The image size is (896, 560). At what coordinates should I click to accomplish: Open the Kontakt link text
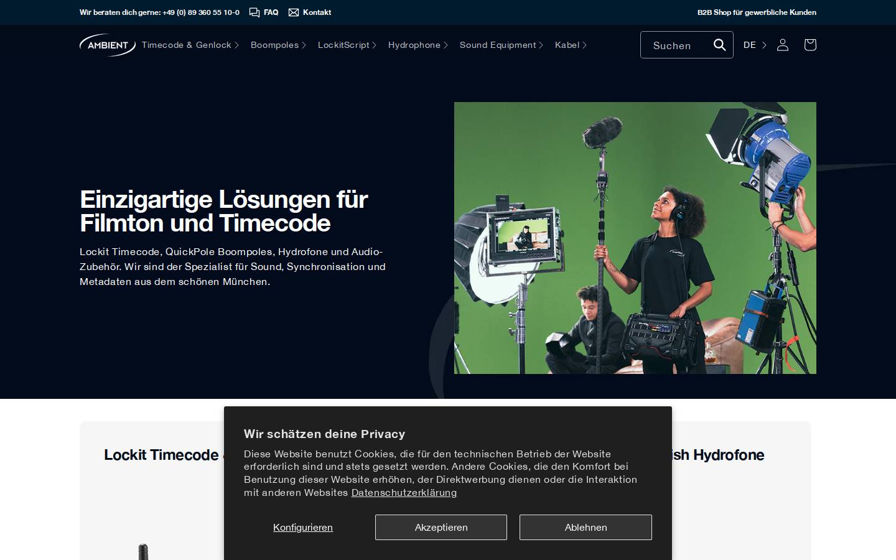tap(317, 12)
